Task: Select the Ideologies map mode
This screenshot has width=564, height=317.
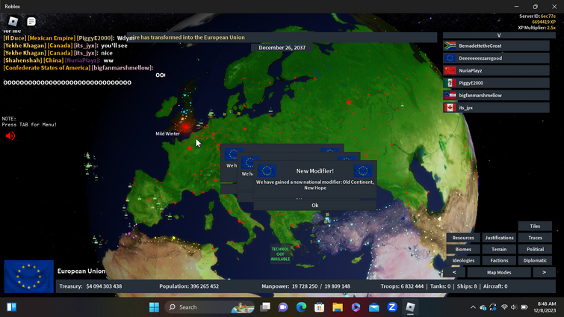Action: tap(463, 260)
